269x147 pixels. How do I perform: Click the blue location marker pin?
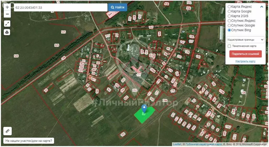144,108
